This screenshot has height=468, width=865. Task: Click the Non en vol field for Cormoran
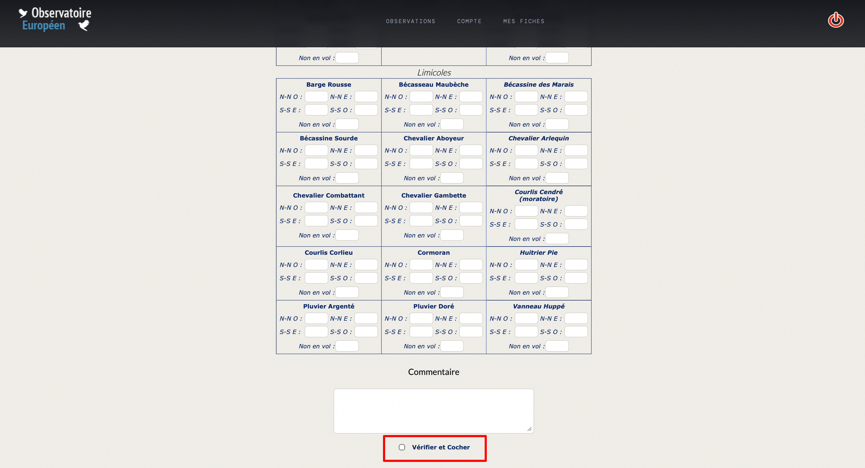coord(452,292)
